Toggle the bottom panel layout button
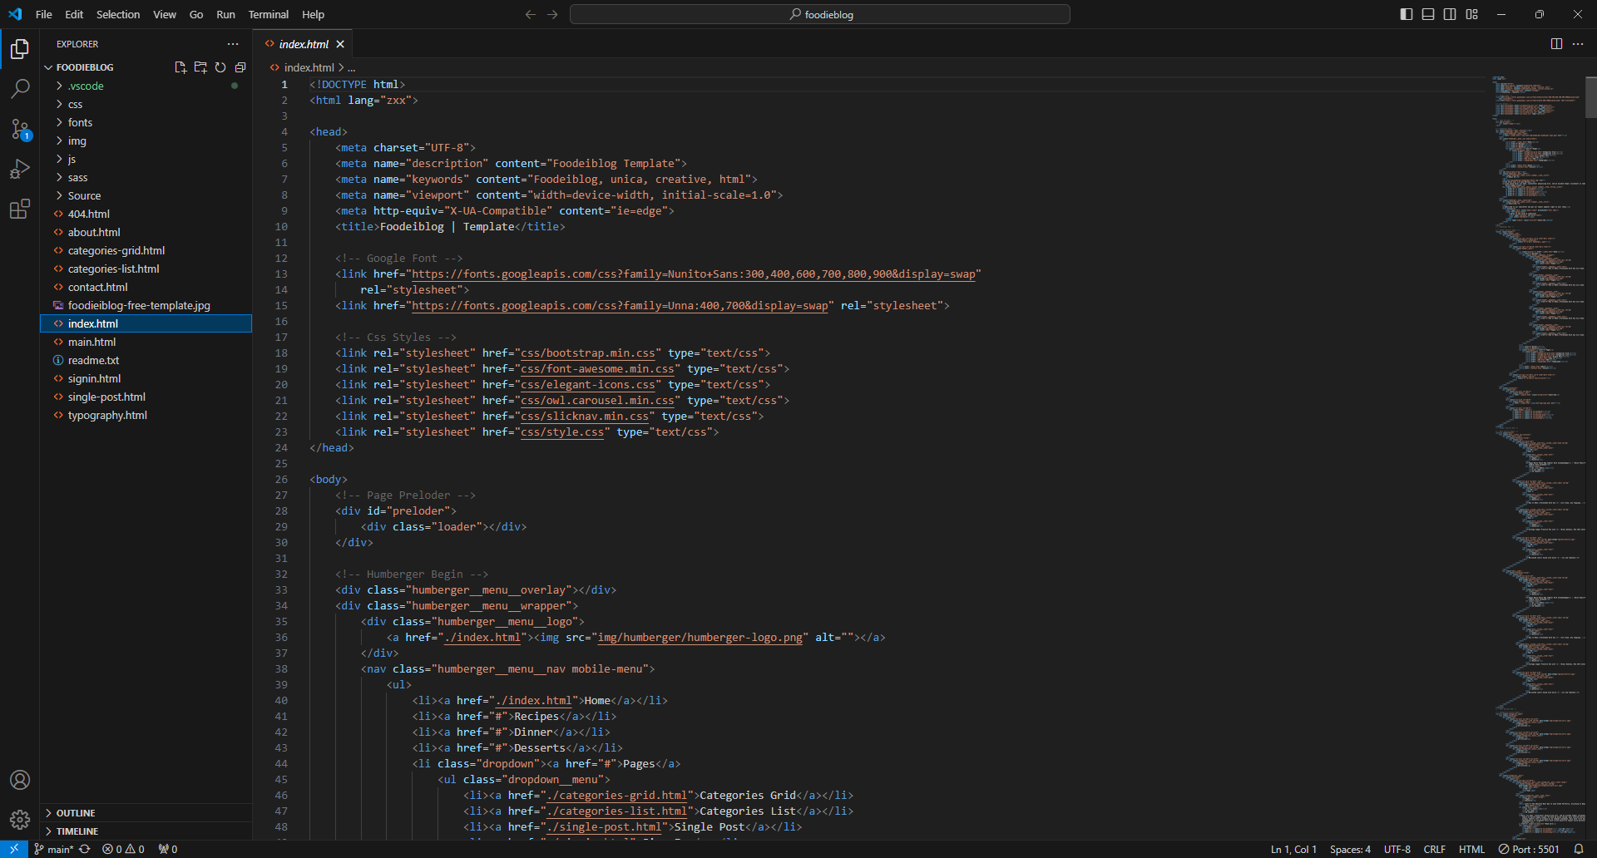Viewport: 1597px width, 858px height. (x=1428, y=14)
